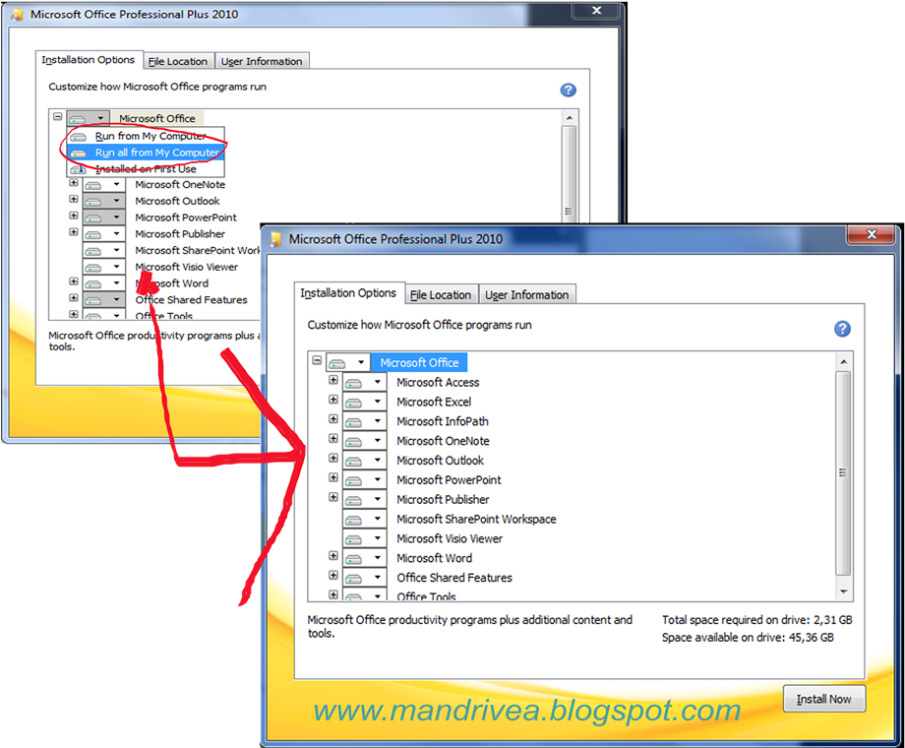Screen dimensions: 905x748
Task: Close the front Office setup window
Action: coord(872,234)
